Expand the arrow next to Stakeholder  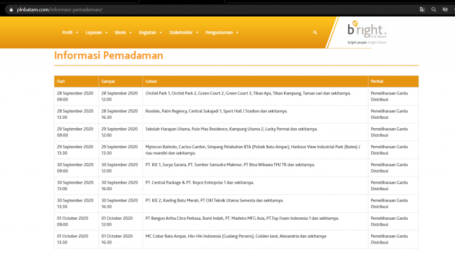(x=197, y=32)
